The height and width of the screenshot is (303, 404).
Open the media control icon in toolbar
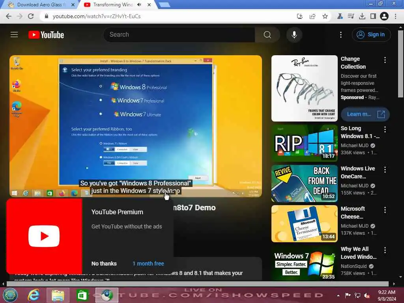(351, 16)
